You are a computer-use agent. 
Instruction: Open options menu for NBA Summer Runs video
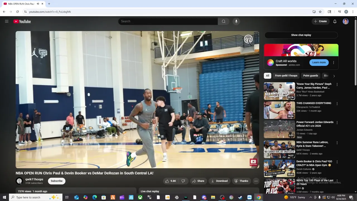click(x=337, y=143)
